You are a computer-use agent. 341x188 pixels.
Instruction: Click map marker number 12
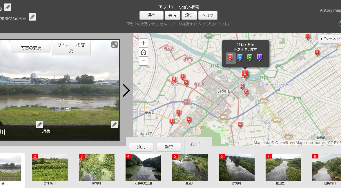point(240,124)
